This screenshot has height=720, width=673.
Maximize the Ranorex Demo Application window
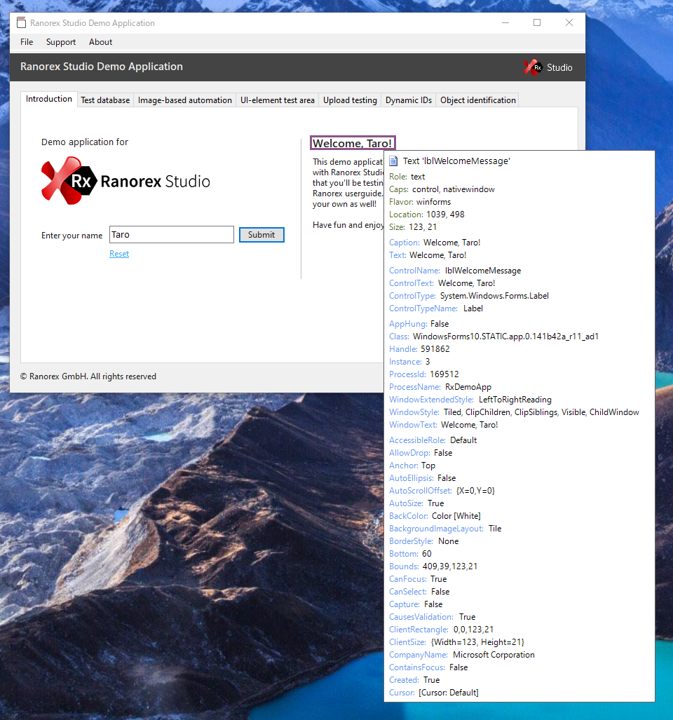pos(537,22)
